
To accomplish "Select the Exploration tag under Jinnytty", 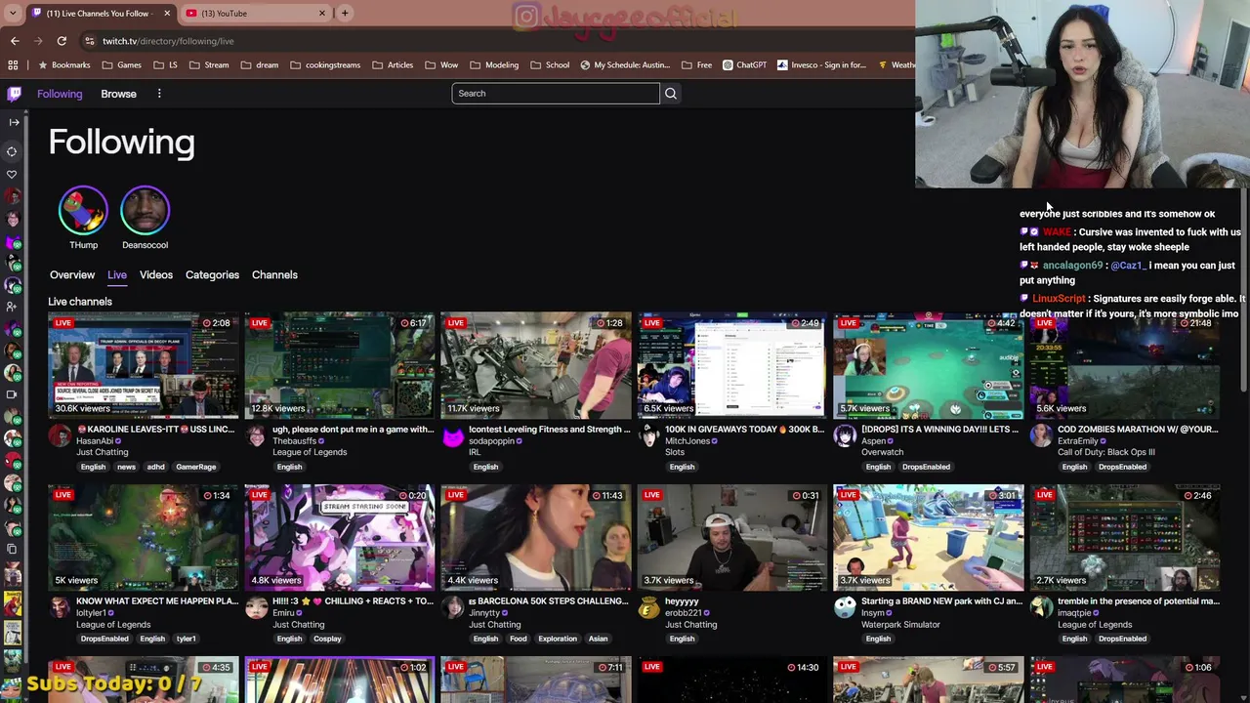I will [x=558, y=640].
